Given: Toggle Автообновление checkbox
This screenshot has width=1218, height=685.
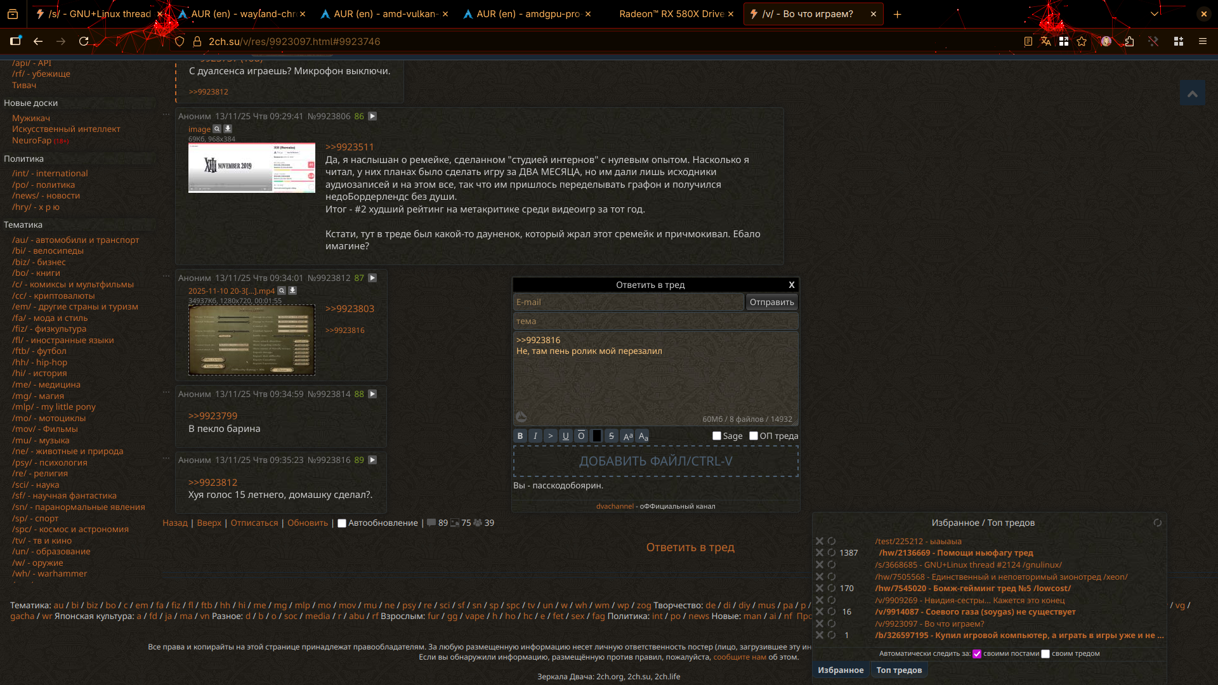Looking at the screenshot, I should pos(342,523).
